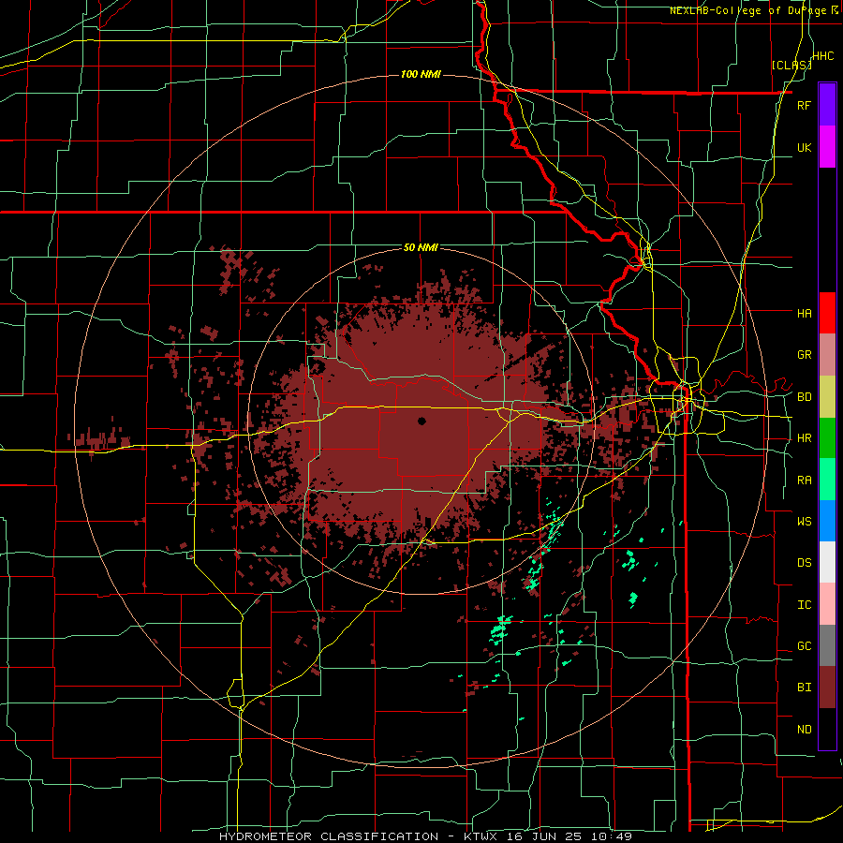843x843 pixels.
Task: Click the ND black legend swatch
Action: pos(827,729)
